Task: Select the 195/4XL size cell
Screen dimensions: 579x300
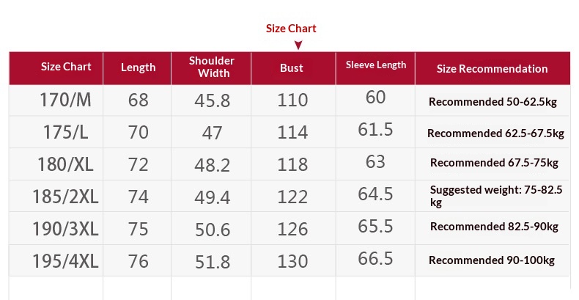Action: tap(65, 261)
